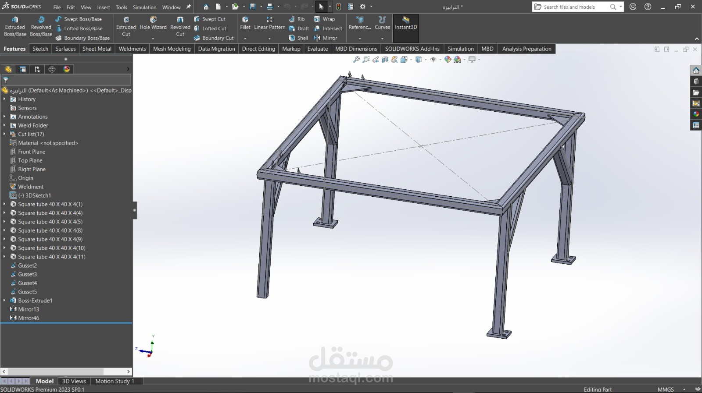Click the Help question mark icon
The image size is (702, 393).
pos(648,7)
